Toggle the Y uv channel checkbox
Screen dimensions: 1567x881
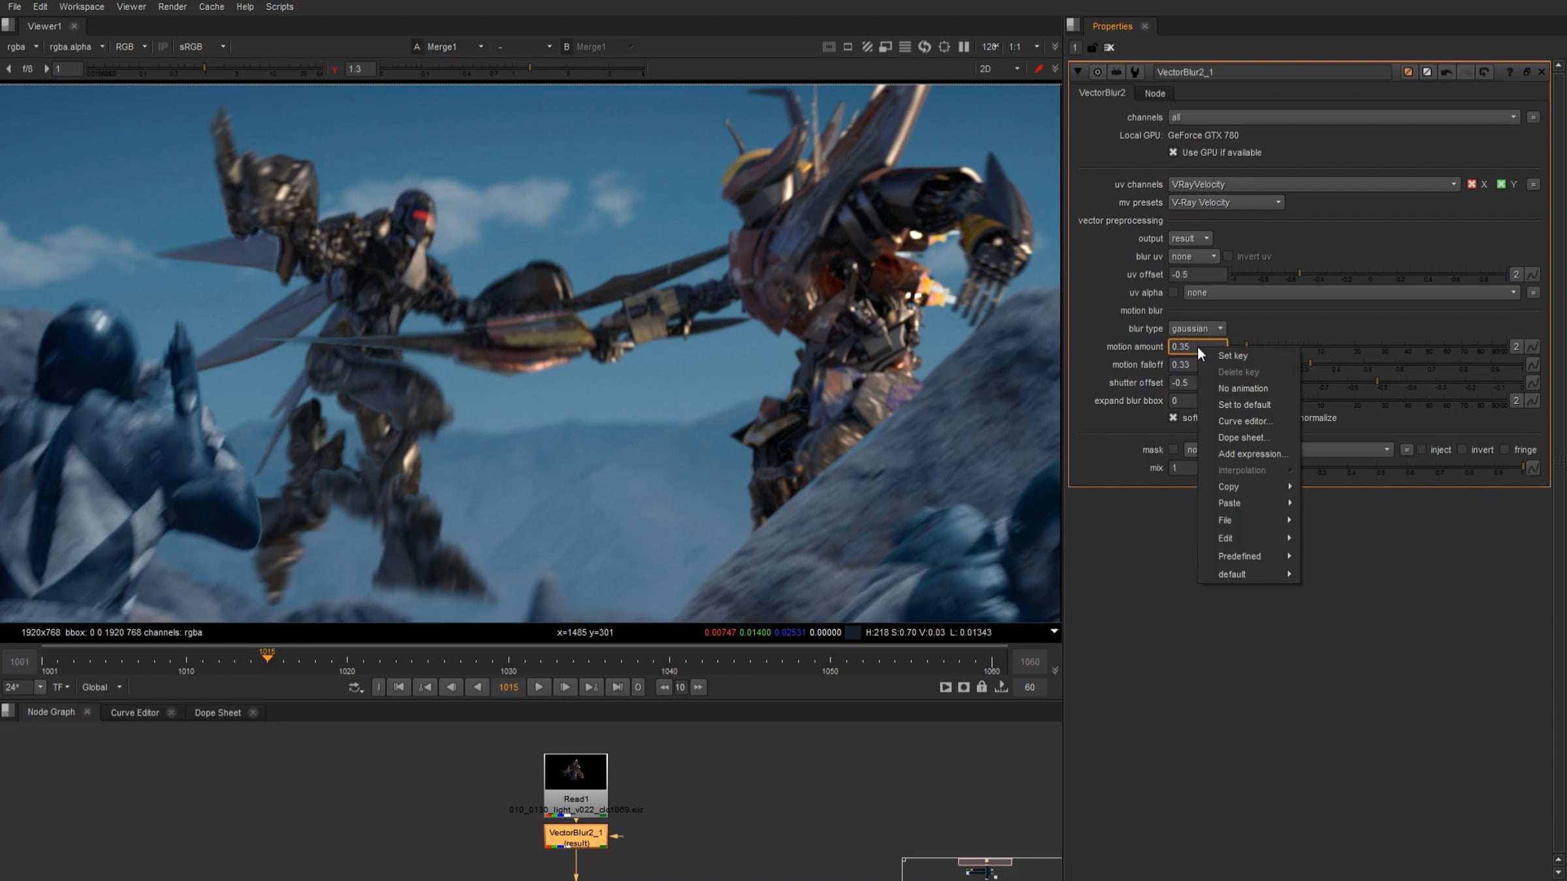[x=1501, y=185]
